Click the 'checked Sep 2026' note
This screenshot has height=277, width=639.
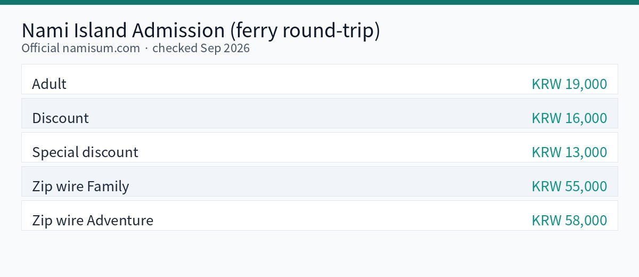pos(201,48)
